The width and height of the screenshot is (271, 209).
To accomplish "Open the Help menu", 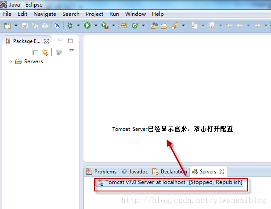I will (x=158, y=14).
